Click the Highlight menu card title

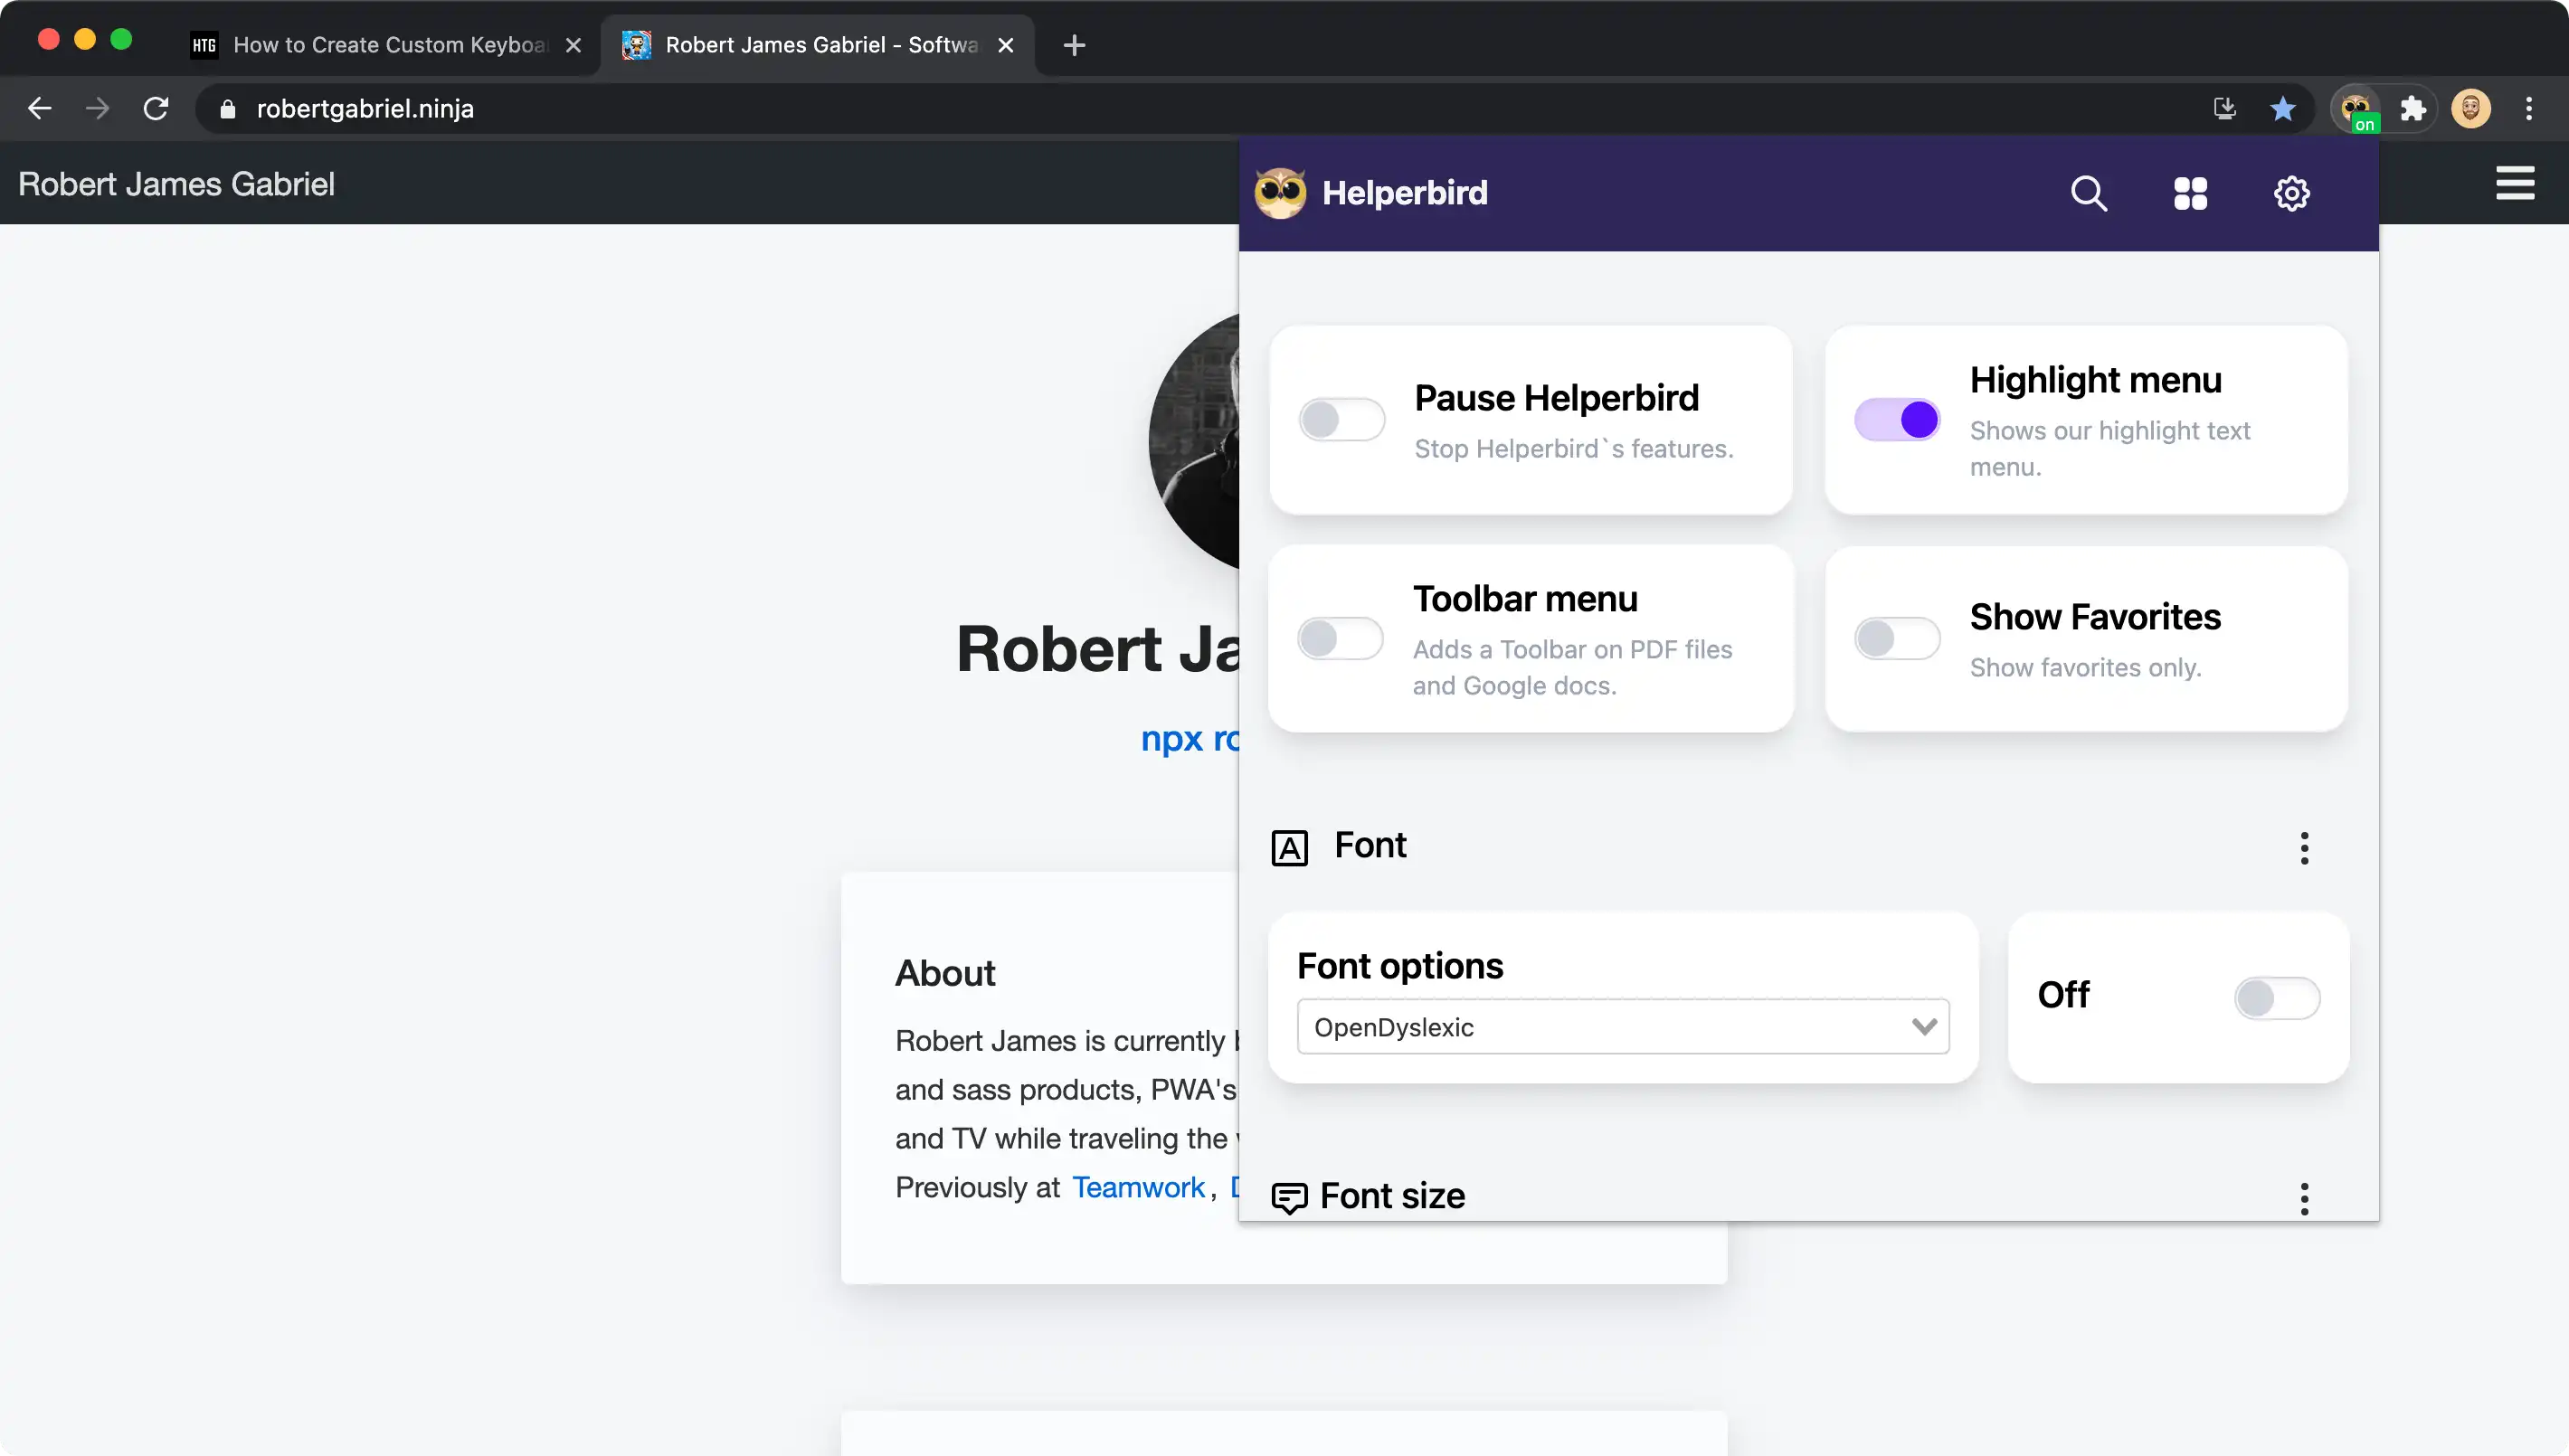(2095, 379)
